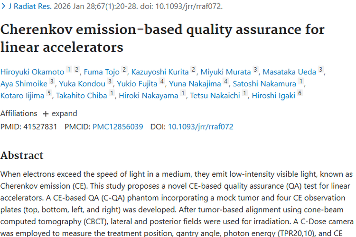Image resolution: width=356 pixels, height=237 pixels.
Task: Open author Fuma Tojo's link
Action: pyautogui.click(x=101, y=72)
